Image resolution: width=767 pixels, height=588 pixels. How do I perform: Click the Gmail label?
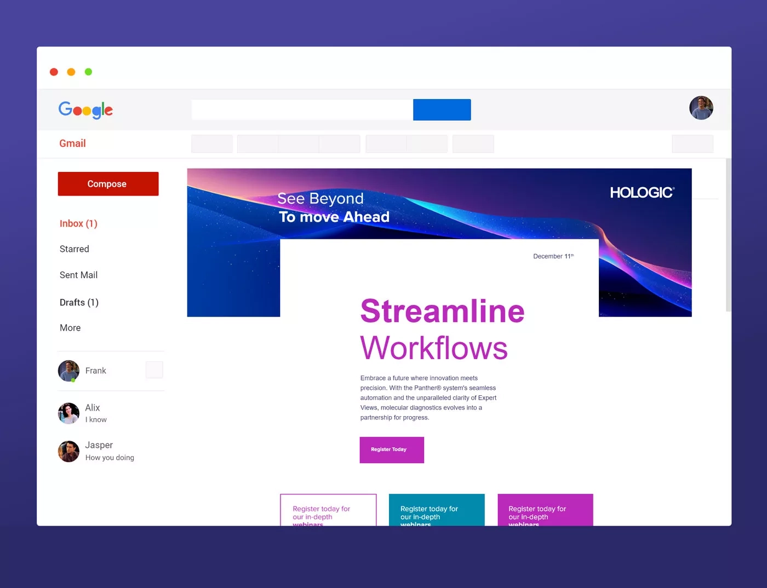[72, 143]
